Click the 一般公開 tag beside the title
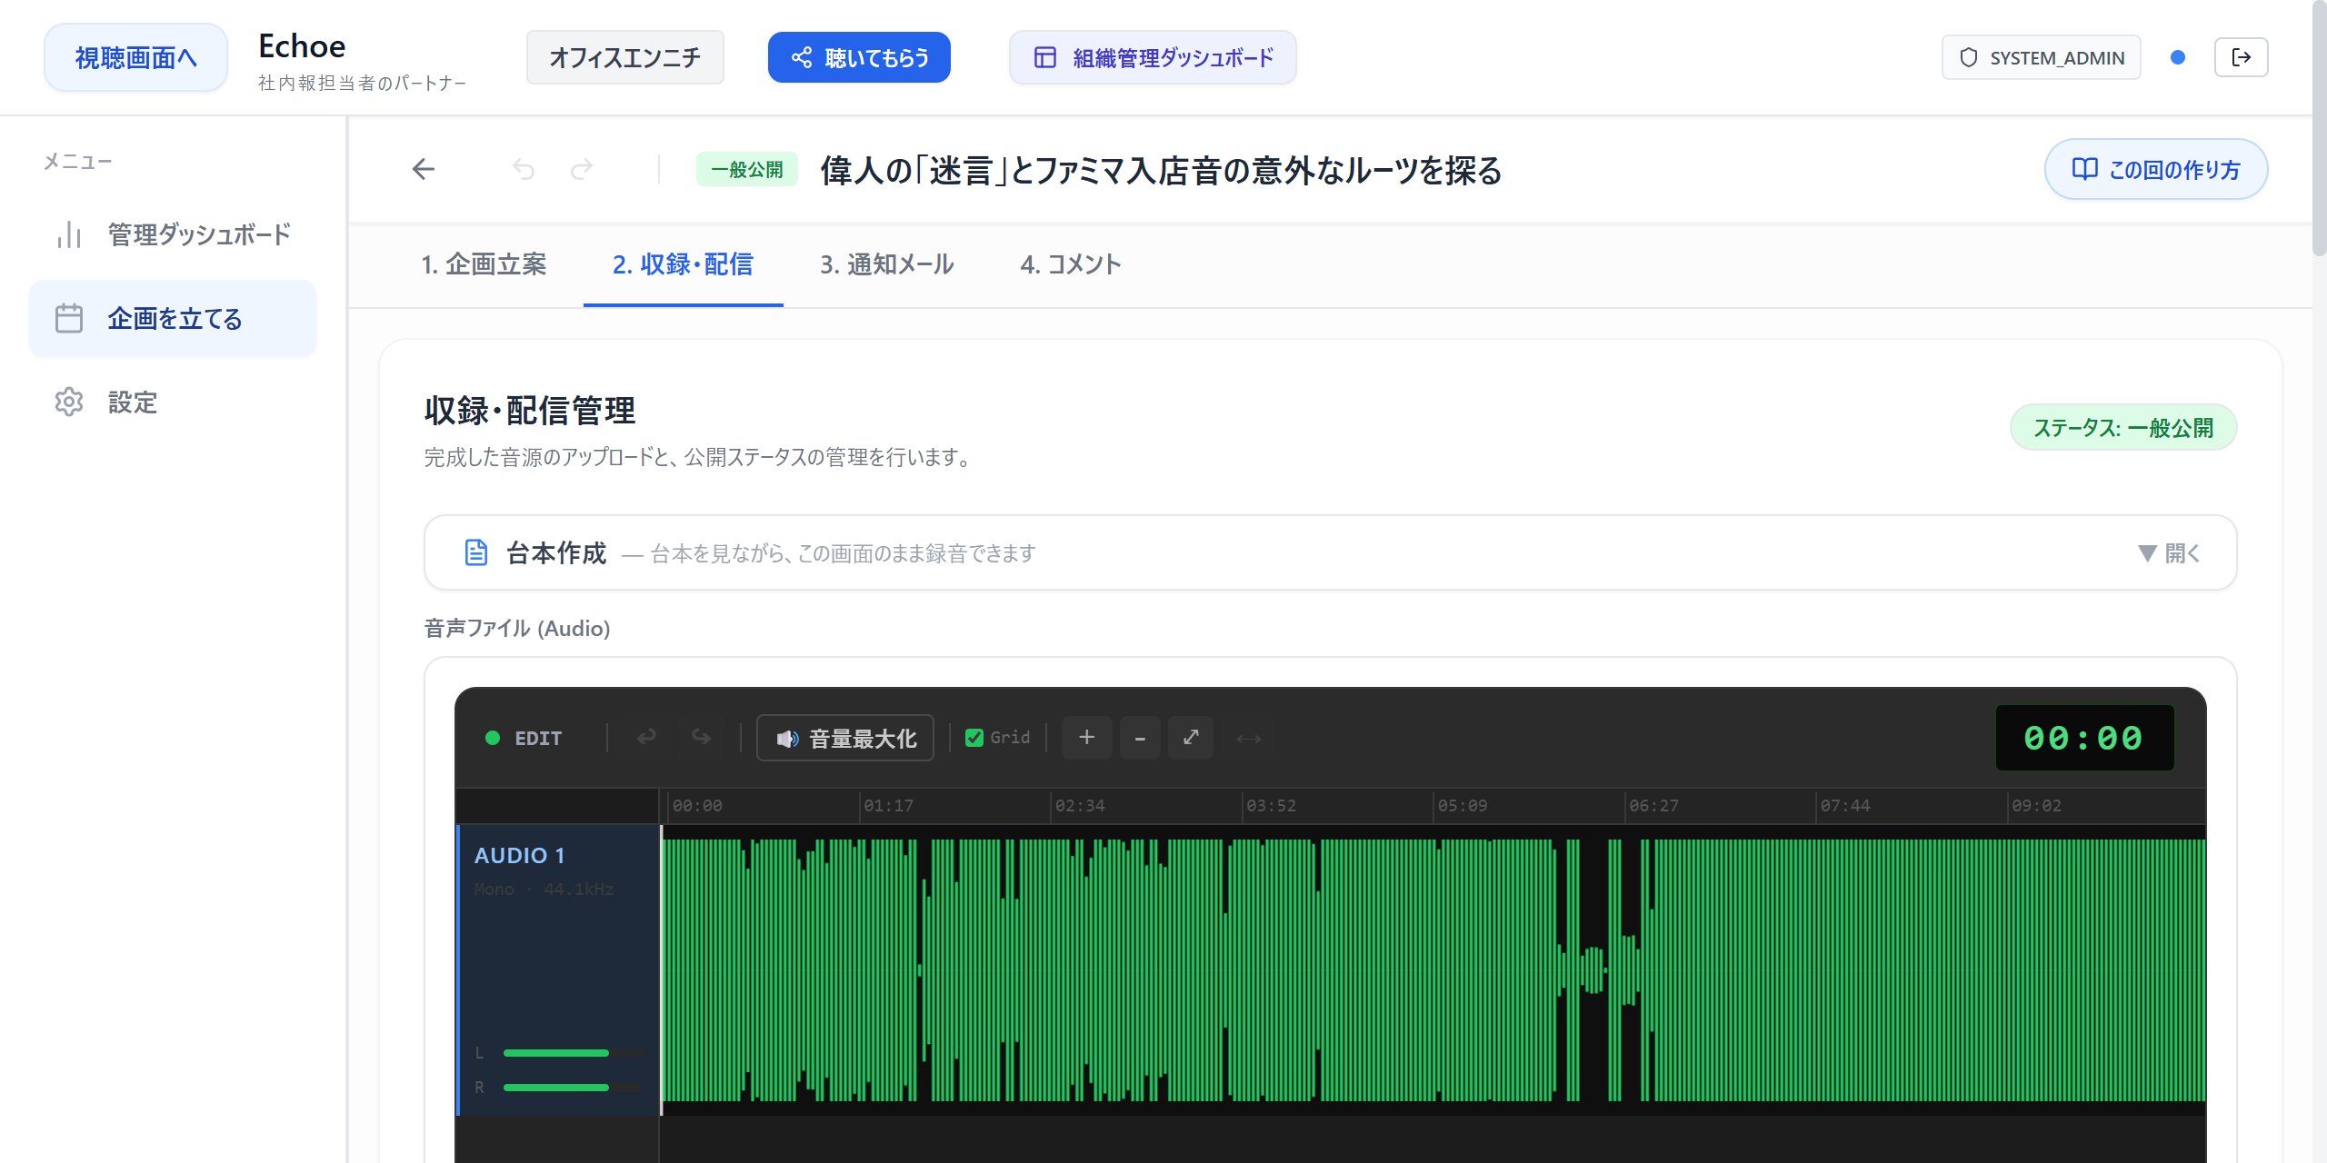Image resolution: width=2327 pixels, height=1163 pixels. pos(746,170)
